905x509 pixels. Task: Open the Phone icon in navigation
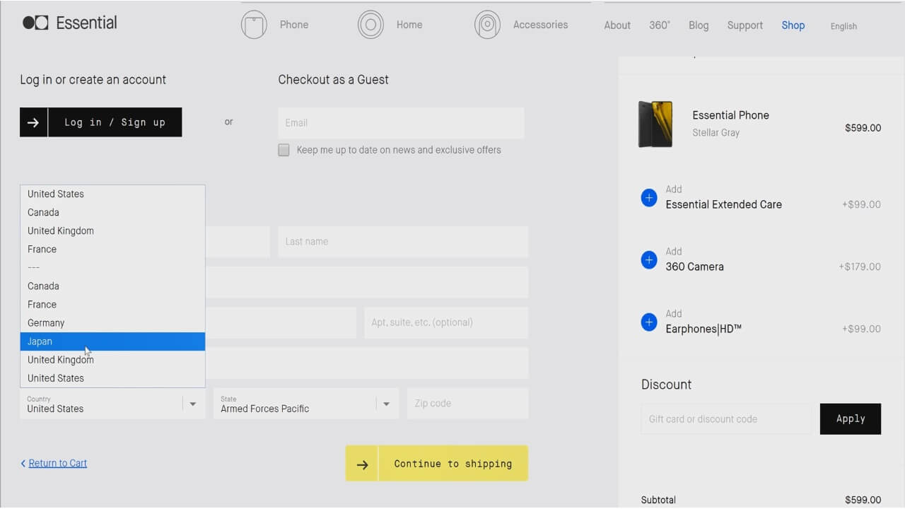pyautogui.click(x=254, y=25)
